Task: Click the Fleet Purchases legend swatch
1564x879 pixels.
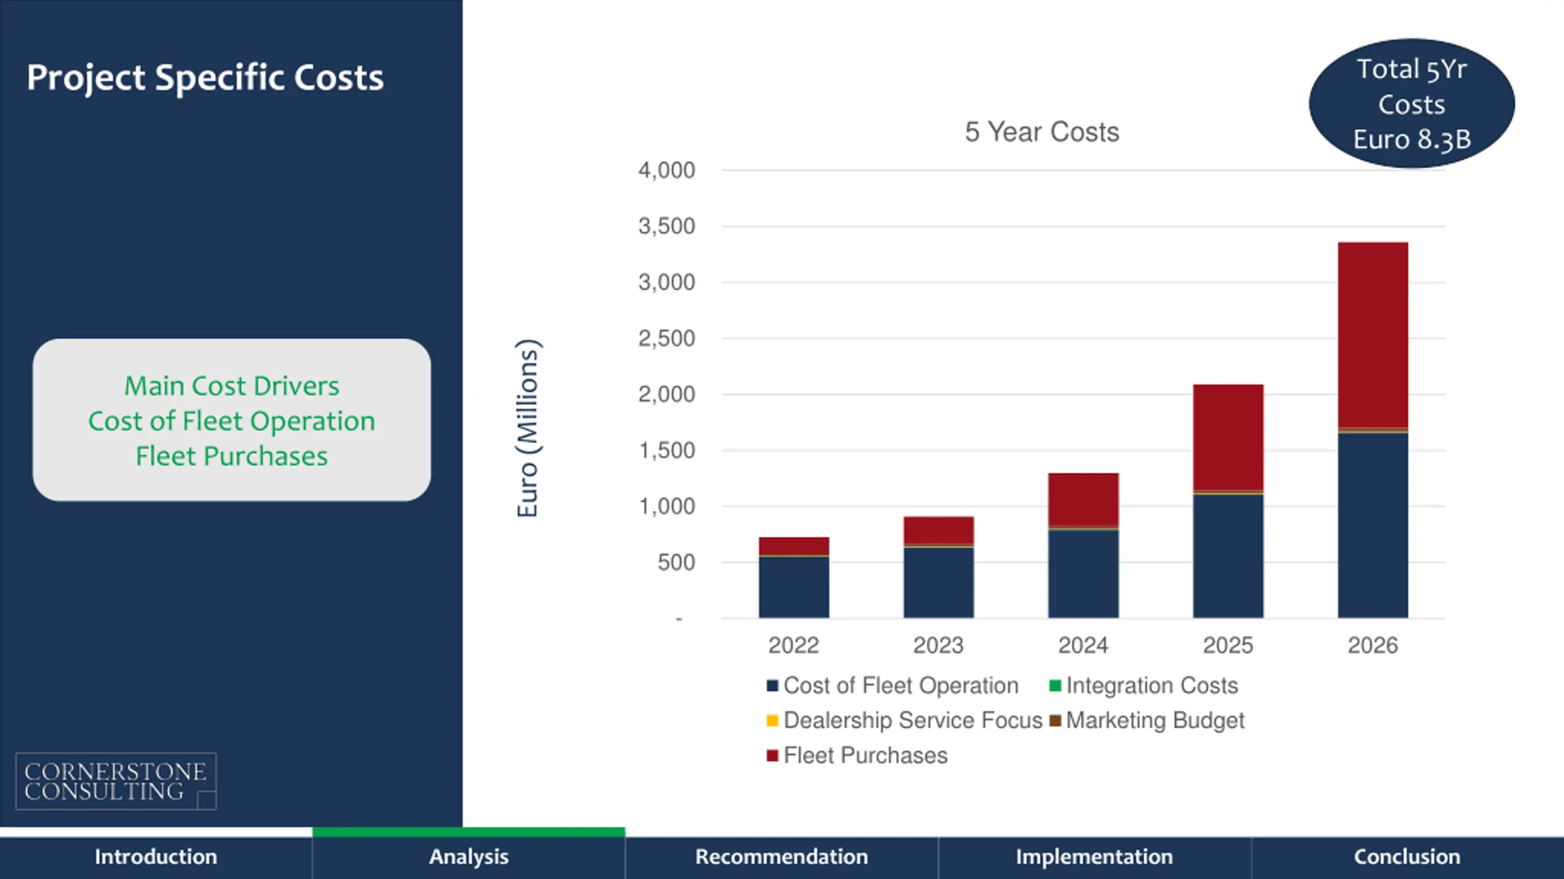Action: 772,756
